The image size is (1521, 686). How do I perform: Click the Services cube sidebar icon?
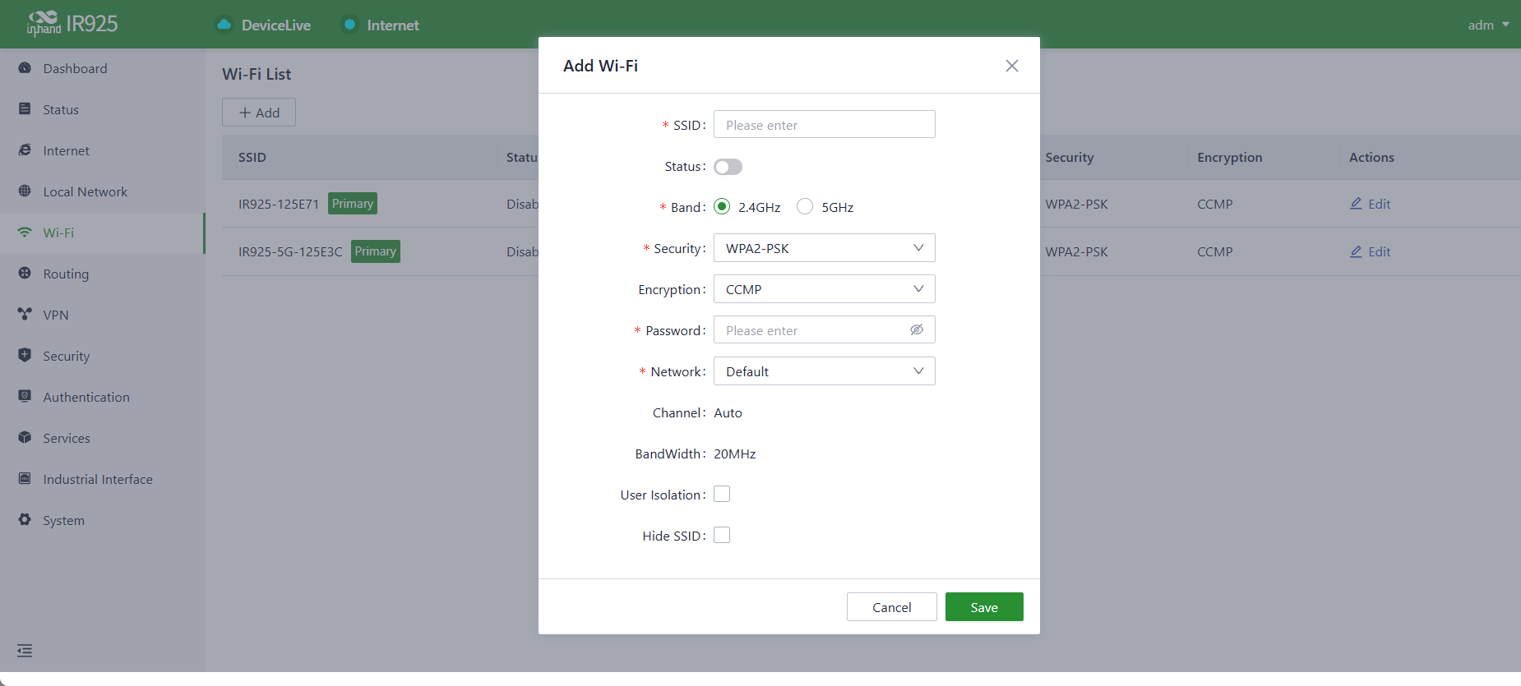[x=25, y=438]
